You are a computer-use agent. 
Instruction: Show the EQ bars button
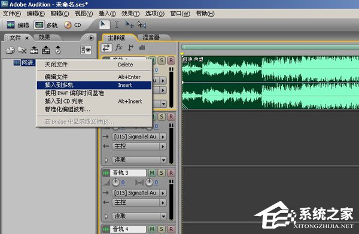(x=142, y=48)
